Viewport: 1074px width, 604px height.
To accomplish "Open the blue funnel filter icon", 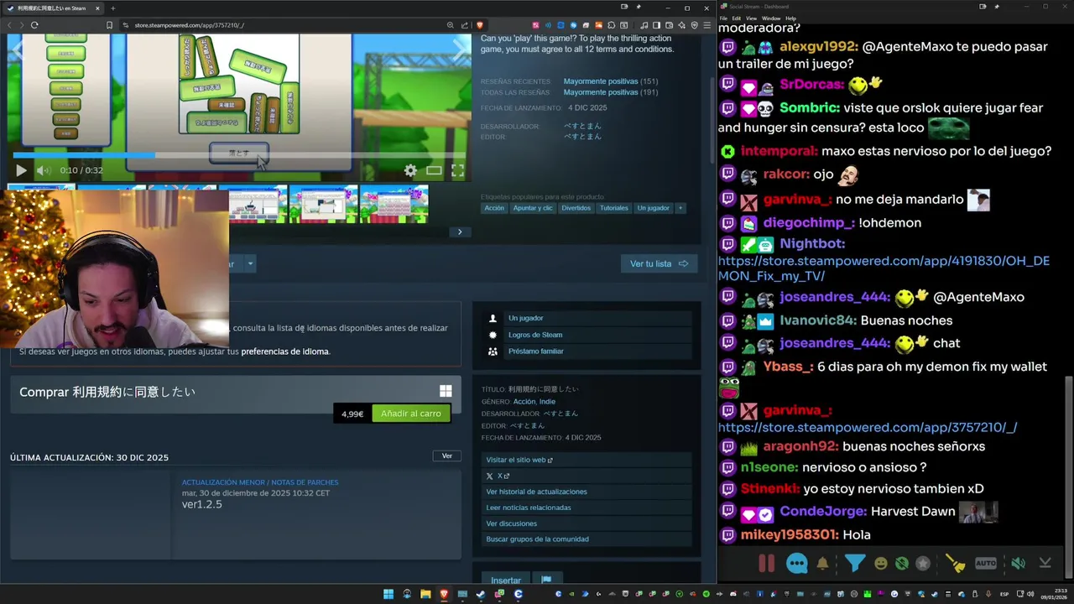I will (854, 564).
